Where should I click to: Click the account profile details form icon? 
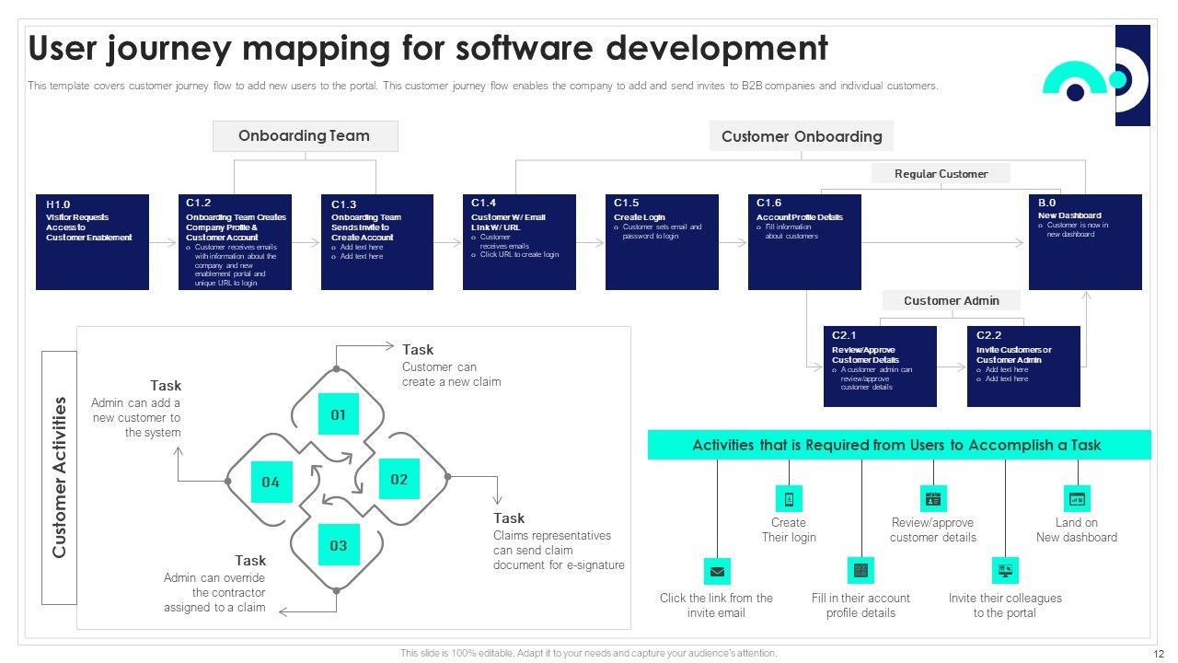click(860, 571)
